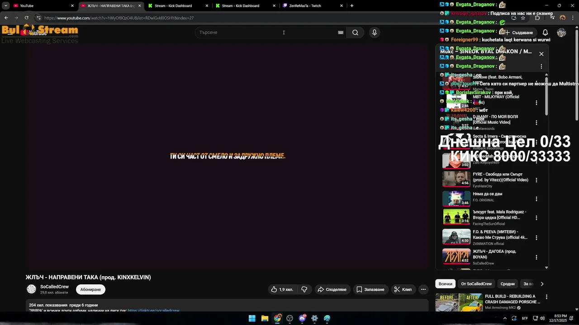Screen dimensions: 579x325
Task: Open Discord from taskbar
Action: (x=302, y=318)
